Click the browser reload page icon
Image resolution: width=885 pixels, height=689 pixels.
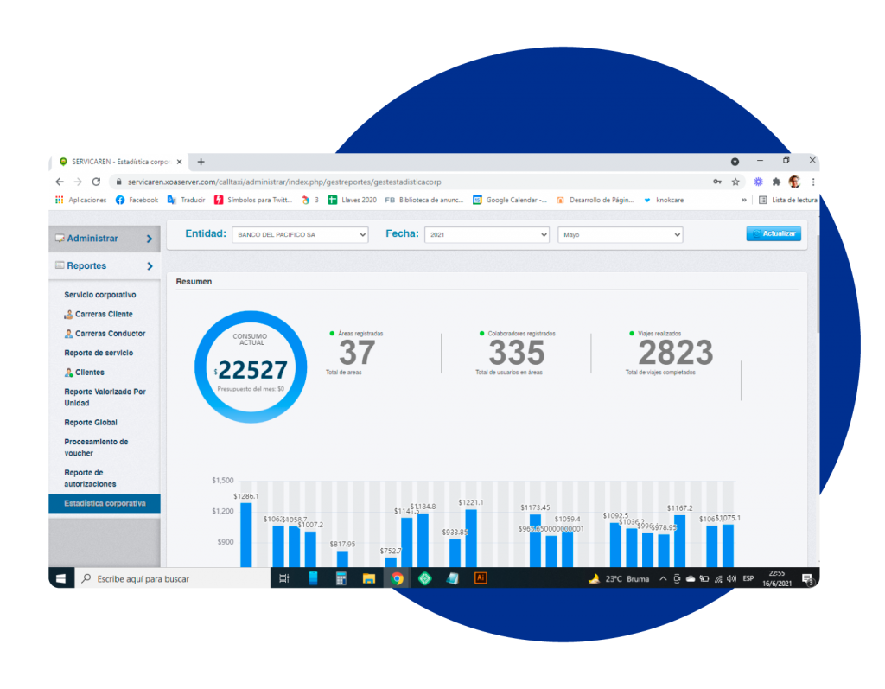(x=96, y=182)
